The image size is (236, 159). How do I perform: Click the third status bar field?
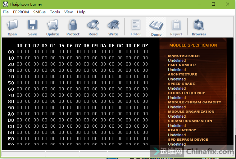[x=93, y=154]
